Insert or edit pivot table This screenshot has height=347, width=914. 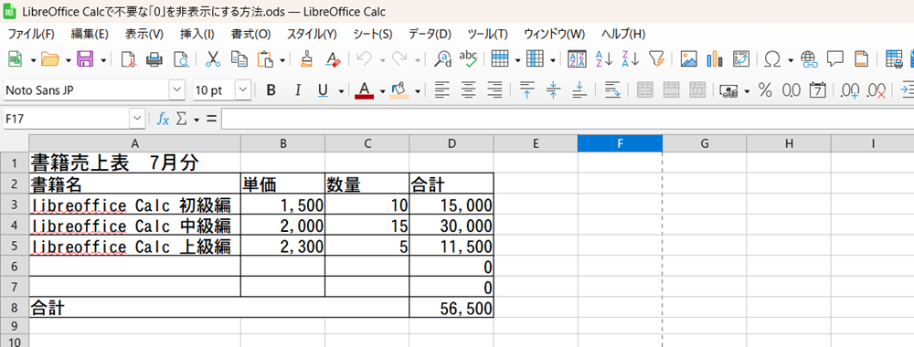point(741,58)
